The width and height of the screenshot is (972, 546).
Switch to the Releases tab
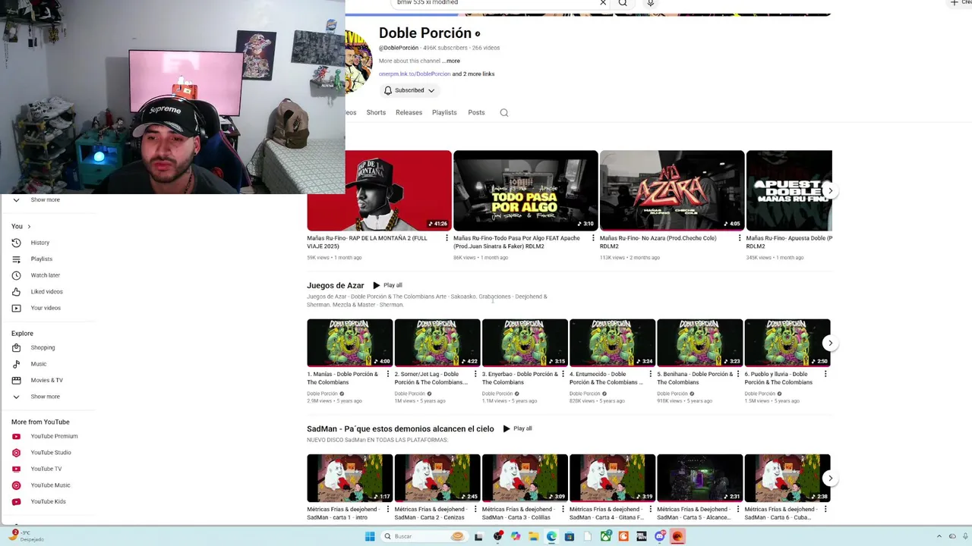click(409, 112)
